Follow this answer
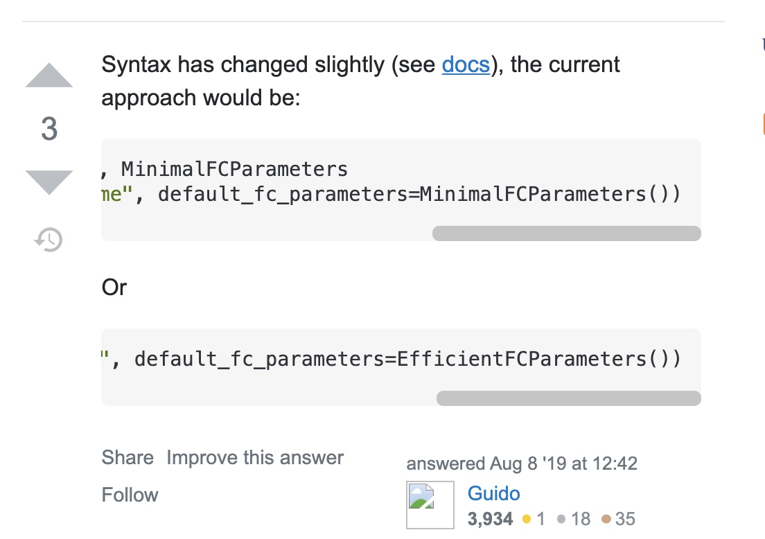765x539 pixels. pos(130,495)
